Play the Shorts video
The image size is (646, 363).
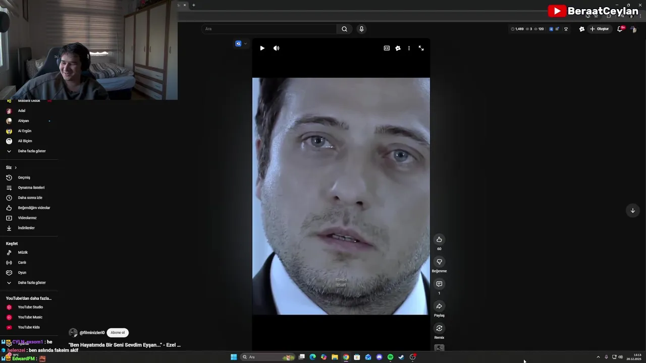click(x=262, y=48)
